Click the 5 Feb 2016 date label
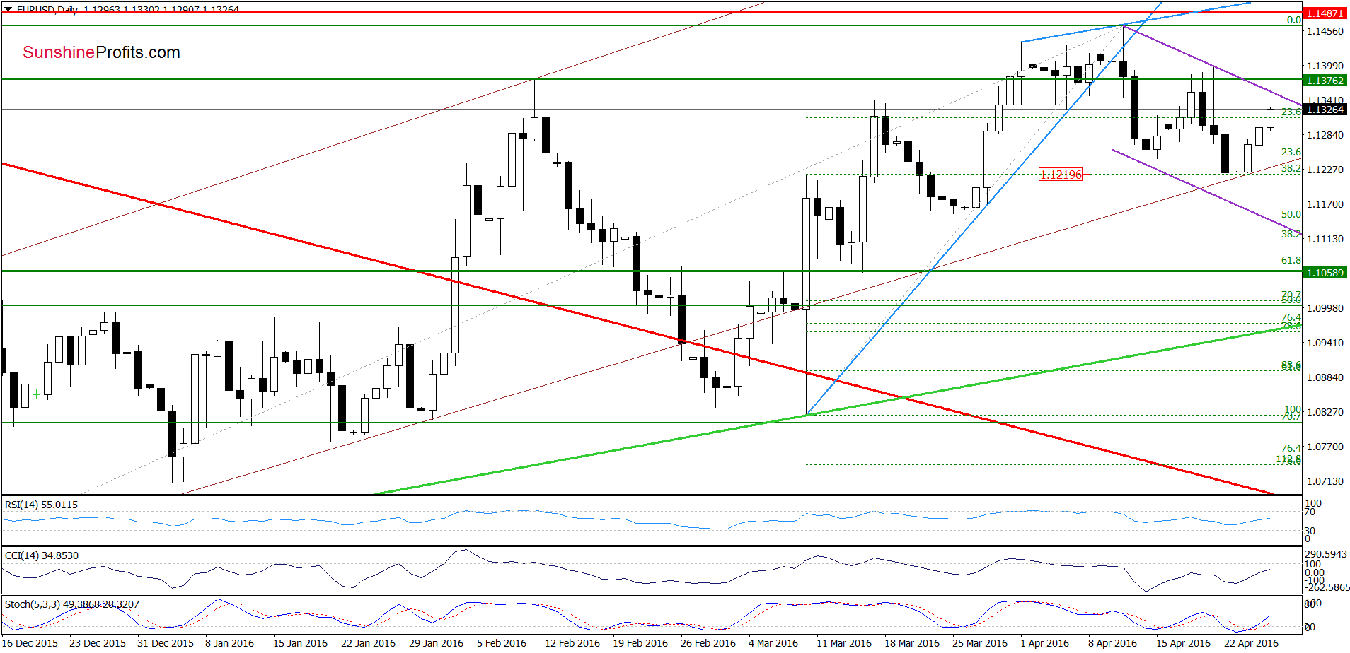Image resolution: width=1350 pixels, height=653 pixels. 502,643
